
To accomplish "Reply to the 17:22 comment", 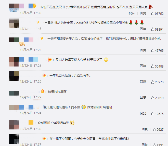I will pos(143,50).
